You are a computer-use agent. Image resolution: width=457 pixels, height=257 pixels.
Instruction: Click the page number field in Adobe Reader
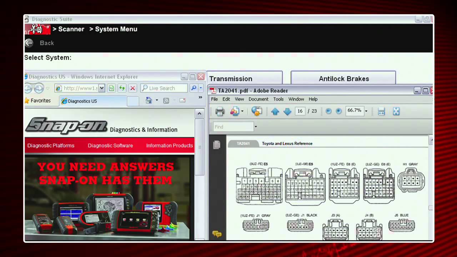(x=300, y=111)
